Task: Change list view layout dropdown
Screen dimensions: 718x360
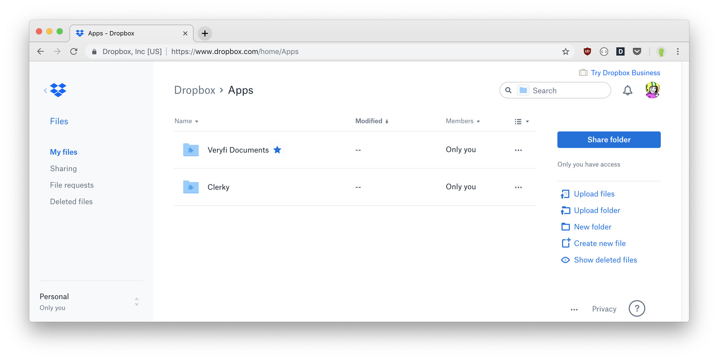Action: [x=522, y=121]
